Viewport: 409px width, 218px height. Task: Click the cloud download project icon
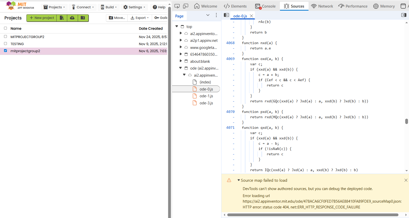pos(72,18)
